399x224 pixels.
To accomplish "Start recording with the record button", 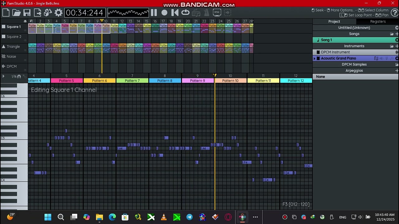I will (164, 13).
